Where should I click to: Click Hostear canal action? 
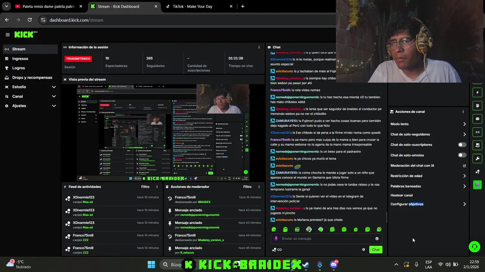click(x=402, y=195)
